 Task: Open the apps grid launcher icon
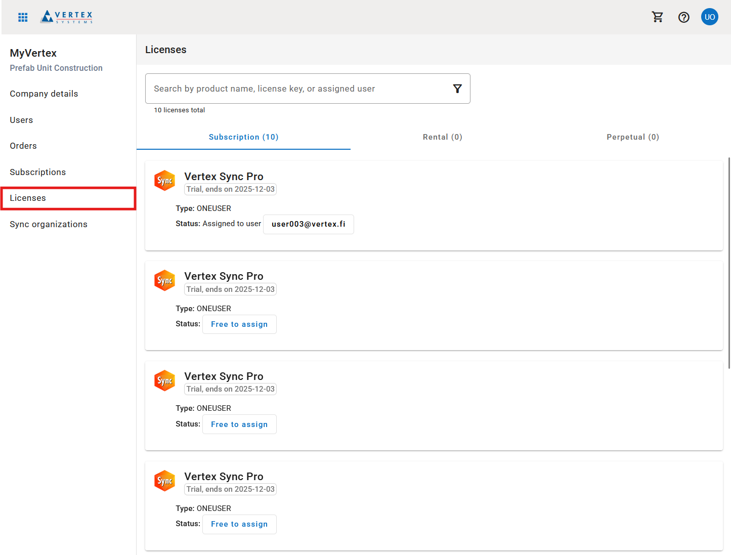(x=23, y=17)
